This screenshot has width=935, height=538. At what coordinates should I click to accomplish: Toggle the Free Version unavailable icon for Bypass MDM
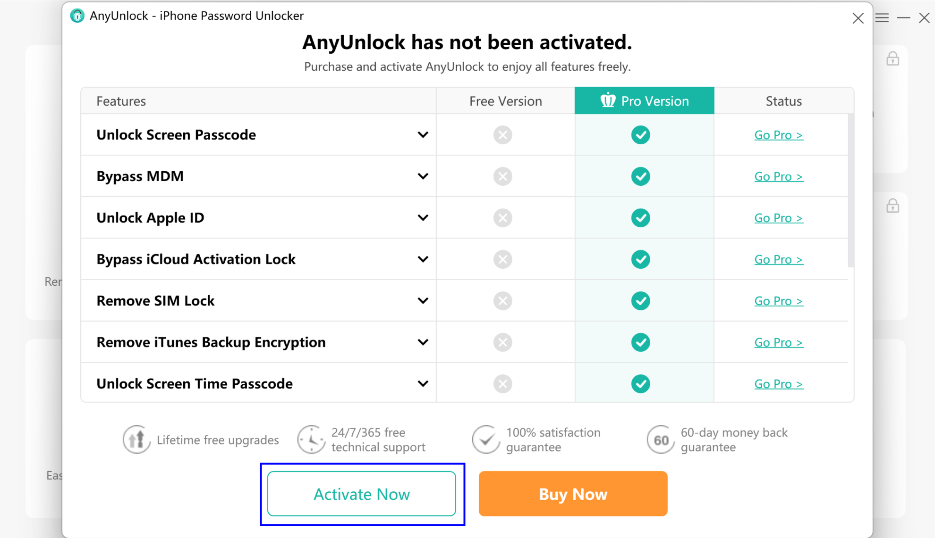pos(503,176)
